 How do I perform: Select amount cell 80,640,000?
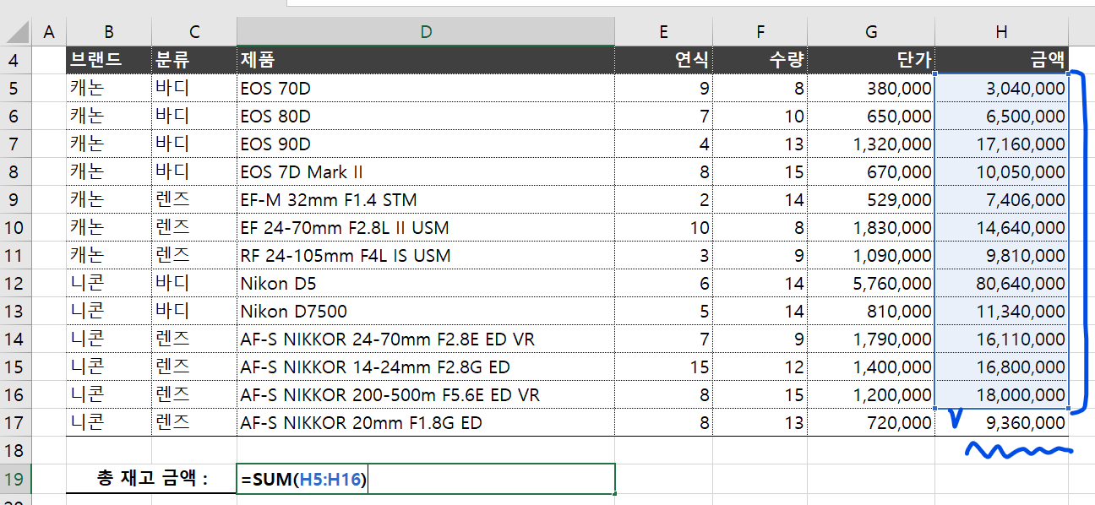coord(1001,283)
